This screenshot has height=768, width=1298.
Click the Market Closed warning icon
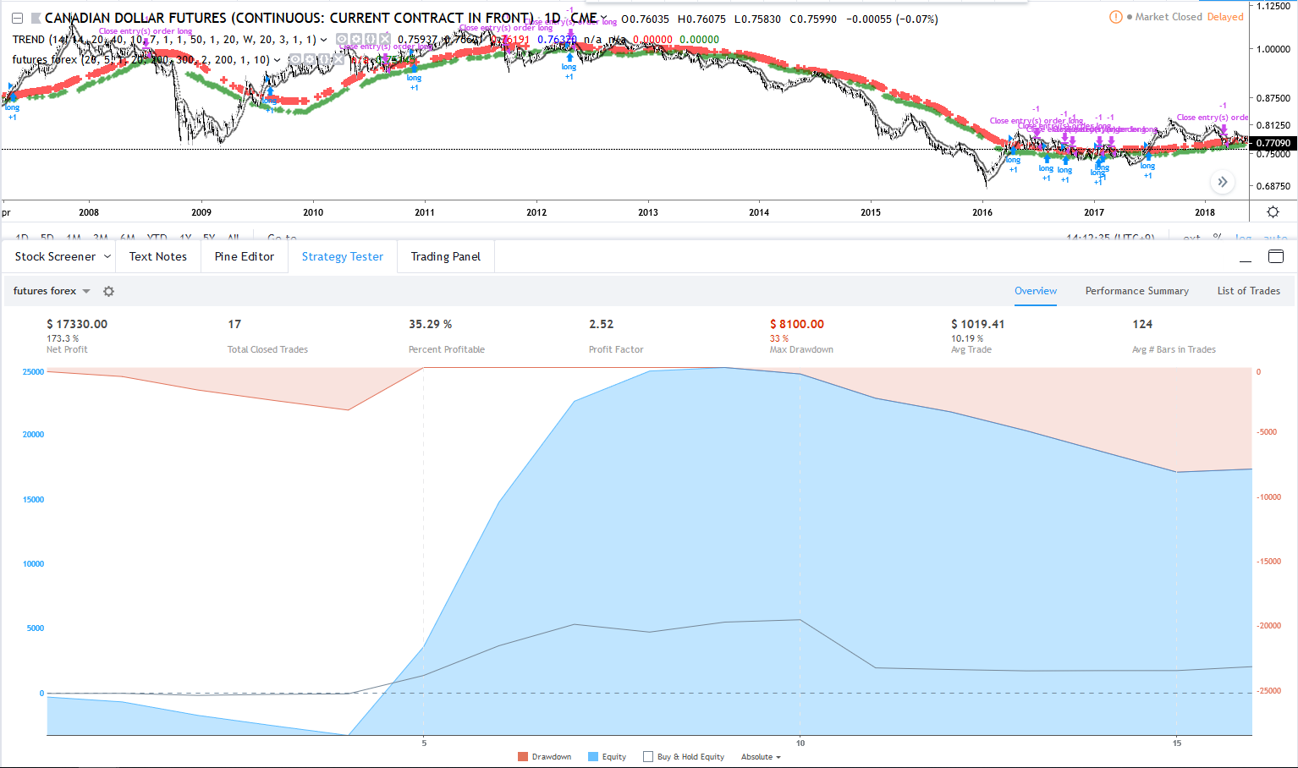click(1115, 17)
